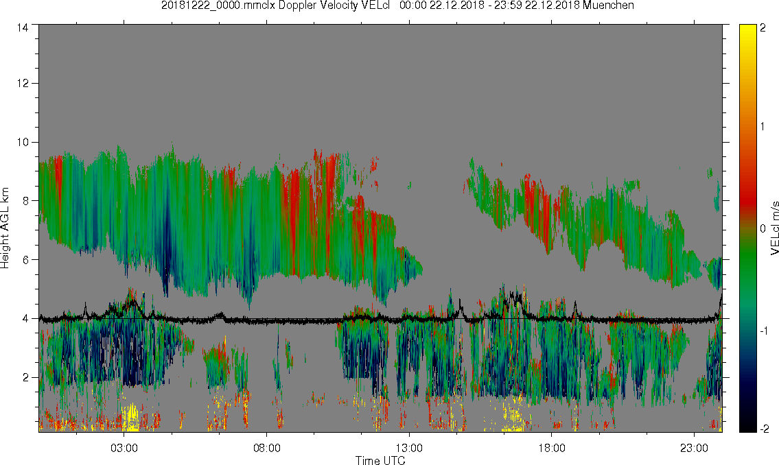Screen dimensions: 779x465
Task: Click the colorbar value 0 label
Action: (763, 229)
